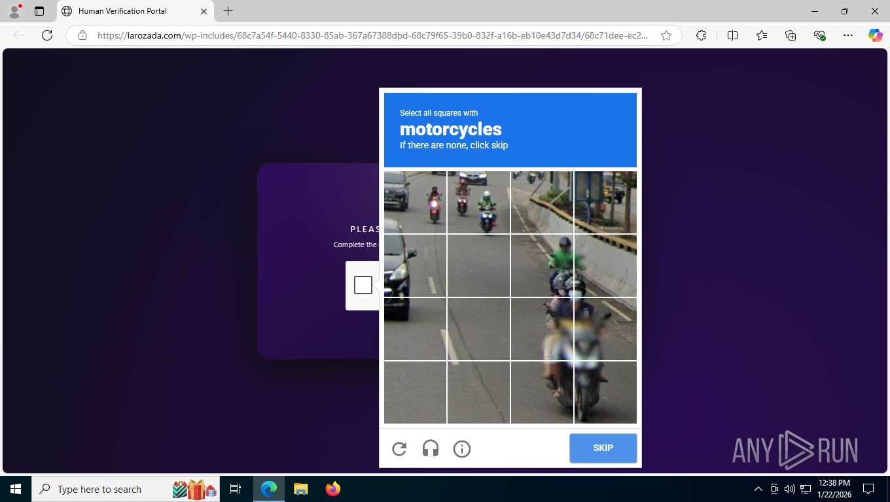890x502 pixels.
Task: Open the captcha info help icon
Action: [462, 449]
